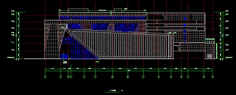Select the rightmost green grid axis bubble
Image resolution: width=236 pixels, height=95 pixels.
(213, 77)
